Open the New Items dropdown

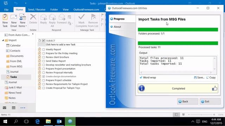[x=22, y=21]
